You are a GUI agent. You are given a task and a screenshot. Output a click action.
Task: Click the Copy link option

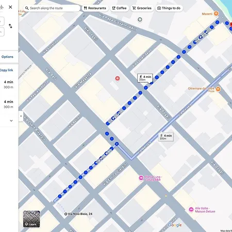click(x=6, y=70)
